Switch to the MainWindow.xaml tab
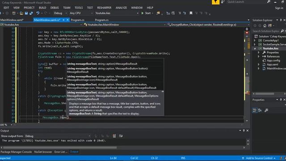The image size is (286, 161). tap(12, 20)
